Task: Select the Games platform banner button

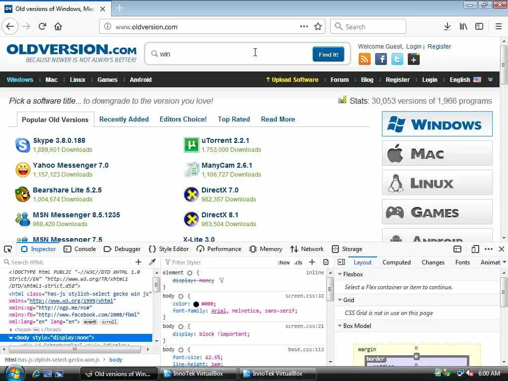Action: pos(437,212)
